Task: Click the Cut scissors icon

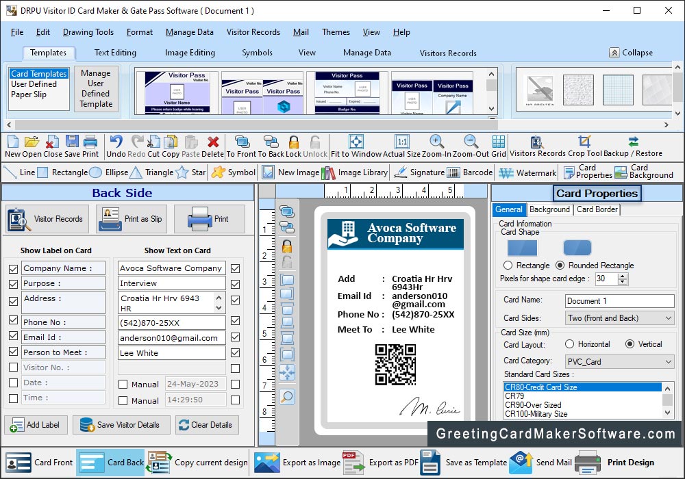Action: (x=153, y=142)
